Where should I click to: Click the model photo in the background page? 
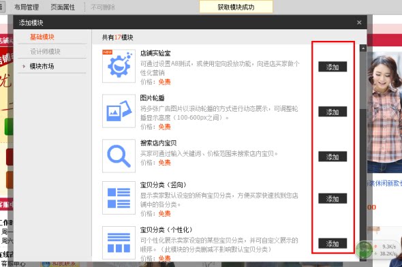click(384, 113)
